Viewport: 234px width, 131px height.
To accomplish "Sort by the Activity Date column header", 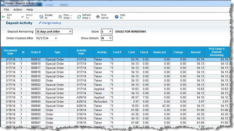I will tap(81, 52).
